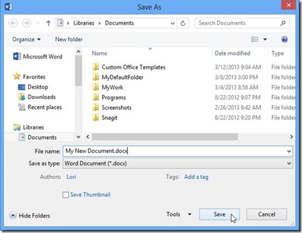This screenshot has height=233, width=302.
Task: Select the Programs folder
Action: coord(109,97)
